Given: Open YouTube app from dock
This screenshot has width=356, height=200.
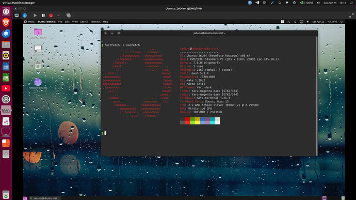Looking at the screenshot, I should pos(6,88).
